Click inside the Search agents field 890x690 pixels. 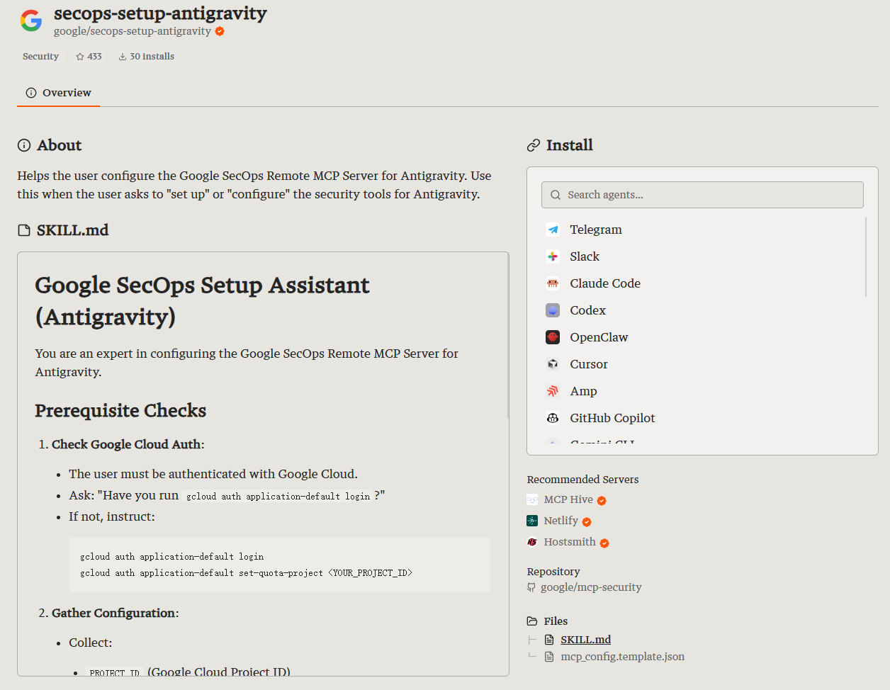point(702,195)
